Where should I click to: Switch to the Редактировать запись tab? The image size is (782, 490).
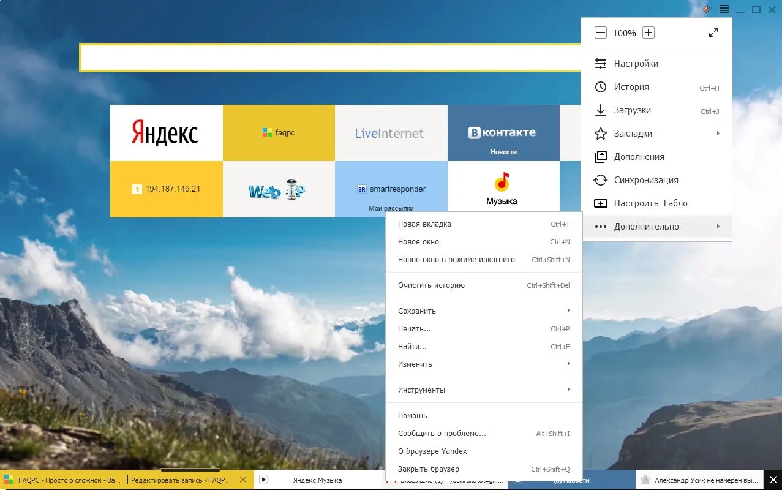(x=190, y=480)
